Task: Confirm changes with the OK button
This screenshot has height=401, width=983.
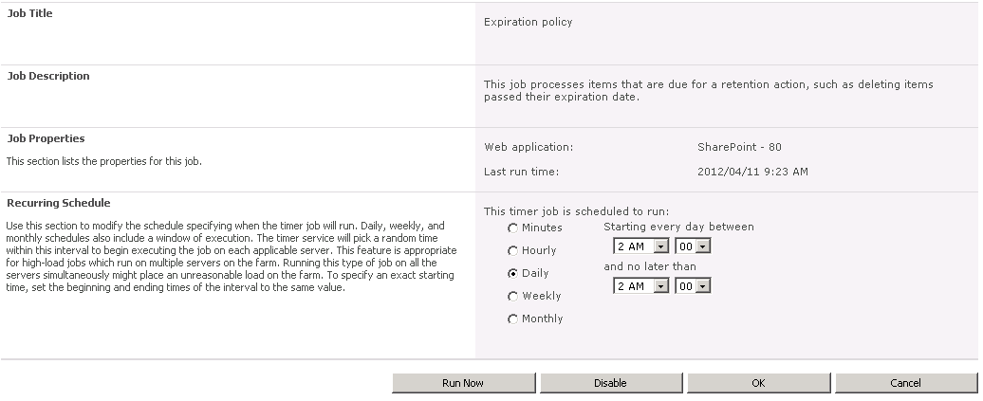Action: [x=758, y=383]
